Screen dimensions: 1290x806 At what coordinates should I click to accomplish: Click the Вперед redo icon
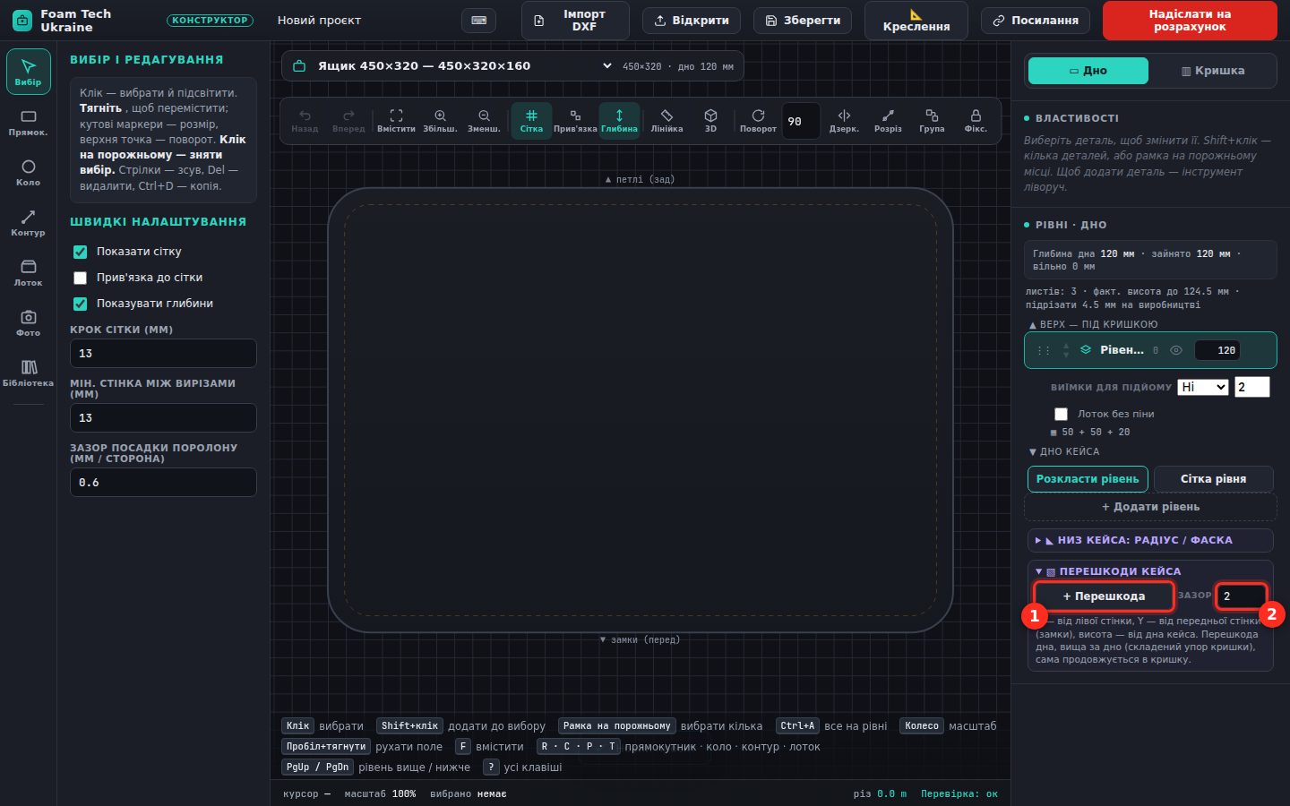coord(348,121)
